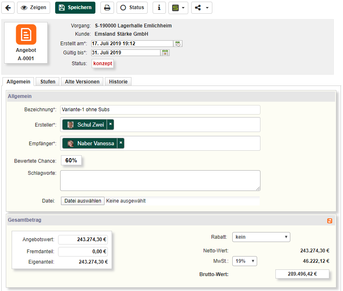343x291 pixels.
Task: Change the MwSt. 19% dropdown
Action: [245, 261]
